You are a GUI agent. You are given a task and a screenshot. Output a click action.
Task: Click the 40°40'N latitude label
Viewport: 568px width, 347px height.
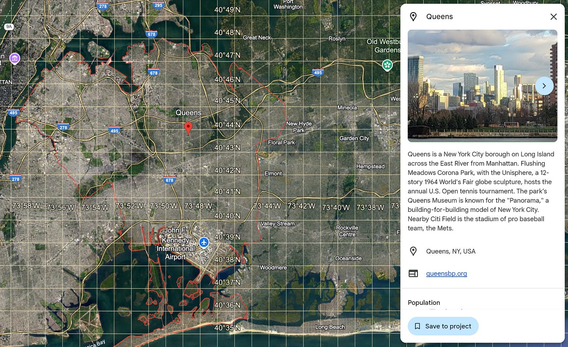[x=227, y=216]
